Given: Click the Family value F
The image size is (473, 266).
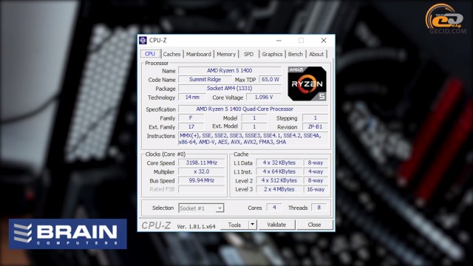Looking at the screenshot, I should coord(191,118).
